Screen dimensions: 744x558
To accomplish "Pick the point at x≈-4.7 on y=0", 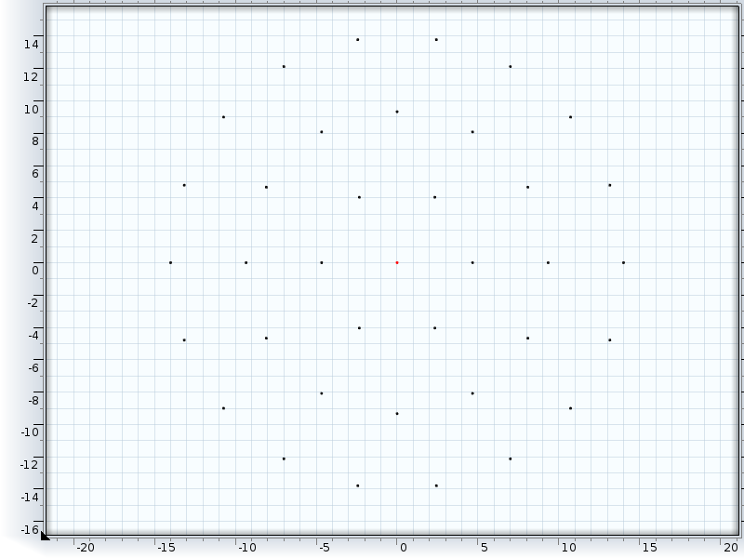I will [x=322, y=262].
